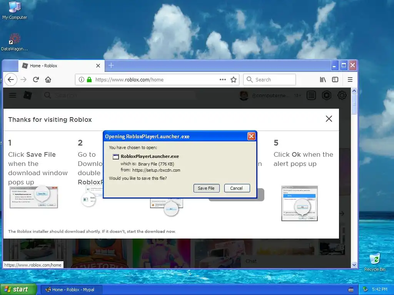Click the roblox.com/home address bar
The width and height of the screenshot is (394, 295).
pyautogui.click(x=157, y=80)
